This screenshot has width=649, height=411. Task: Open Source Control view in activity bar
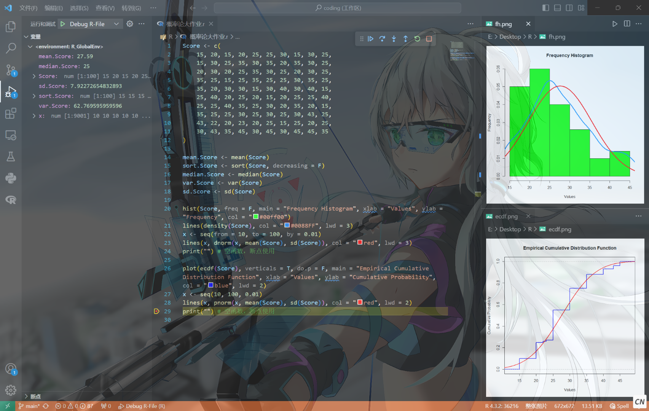[11, 70]
